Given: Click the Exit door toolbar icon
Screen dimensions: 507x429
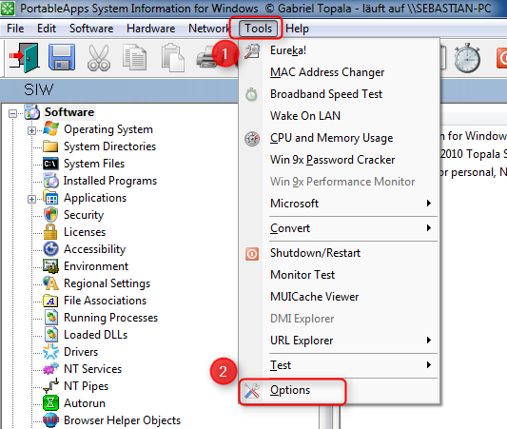Looking at the screenshot, I should click(24, 57).
